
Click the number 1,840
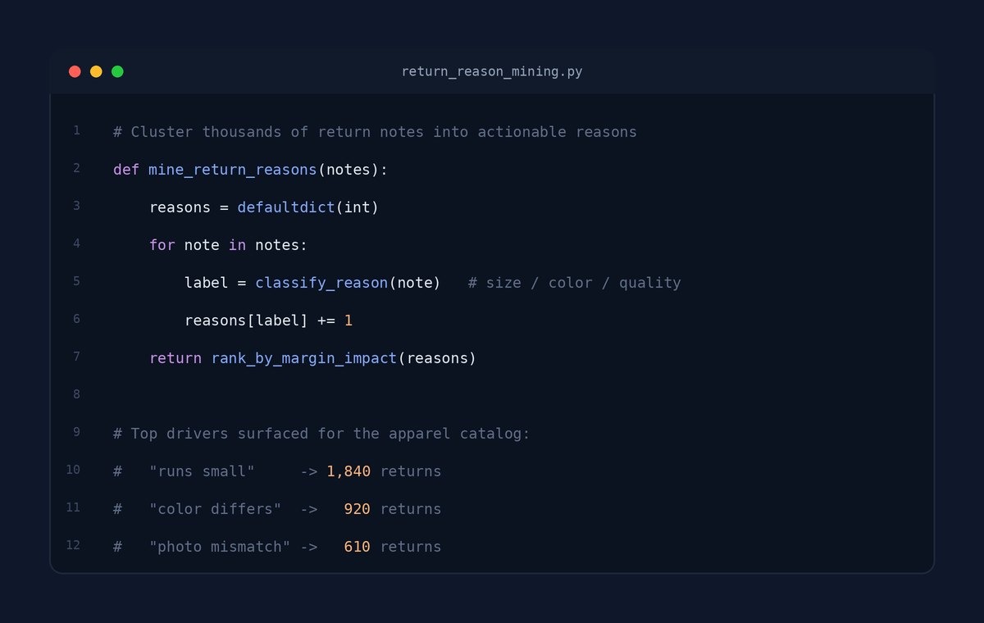pos(348,471)
